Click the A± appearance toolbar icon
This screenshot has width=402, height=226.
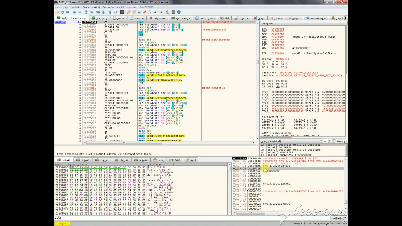pyautogui.click(x=162, y=12)
